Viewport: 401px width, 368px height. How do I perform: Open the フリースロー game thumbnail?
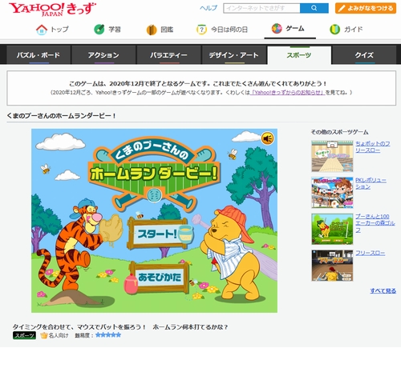(332, 266)
